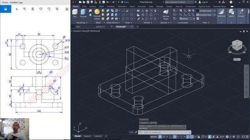
Task: Switch to the gambar 6 file tab
Action: pos(100,27)
